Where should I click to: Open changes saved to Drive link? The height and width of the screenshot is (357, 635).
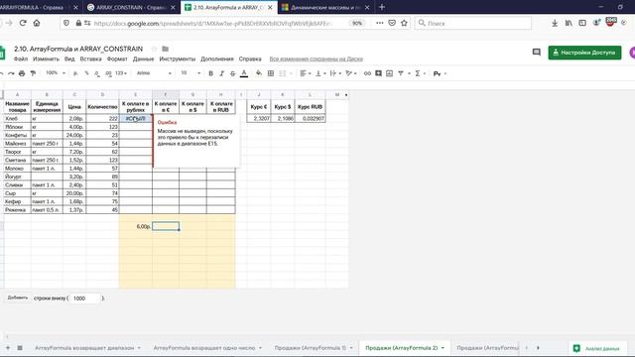click(x=317, y=59)
